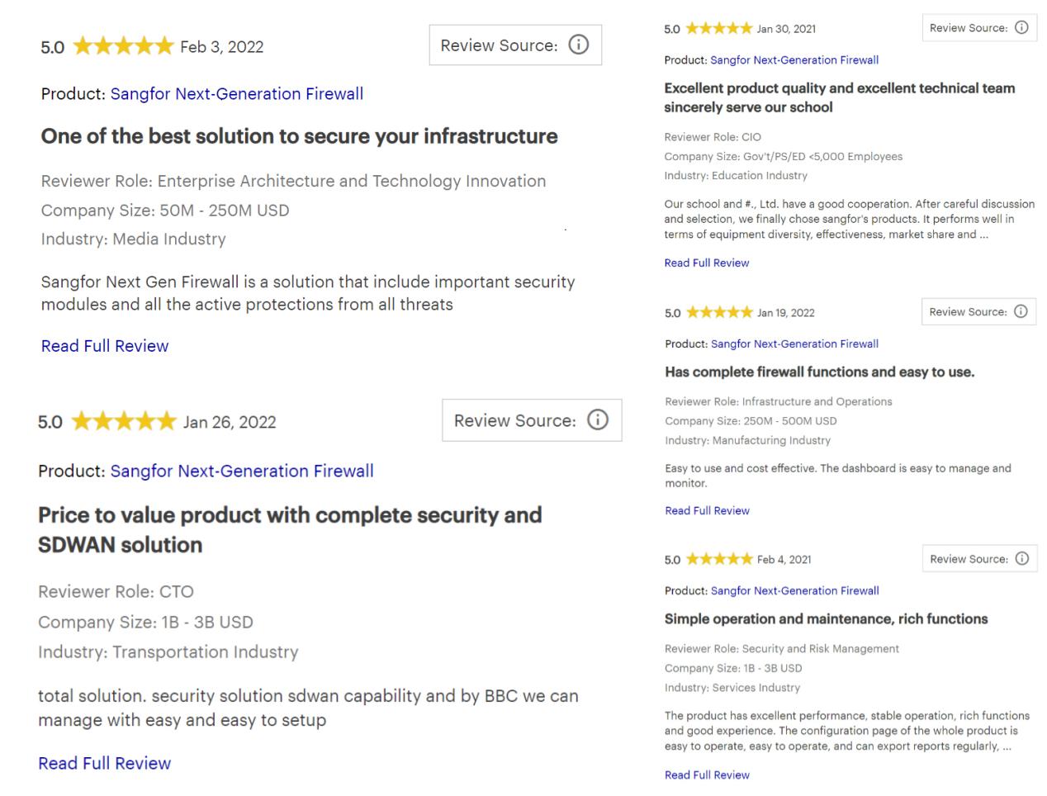Click the info icon beside Review Source in the Feb 3, 2022 review

point(579,45)
